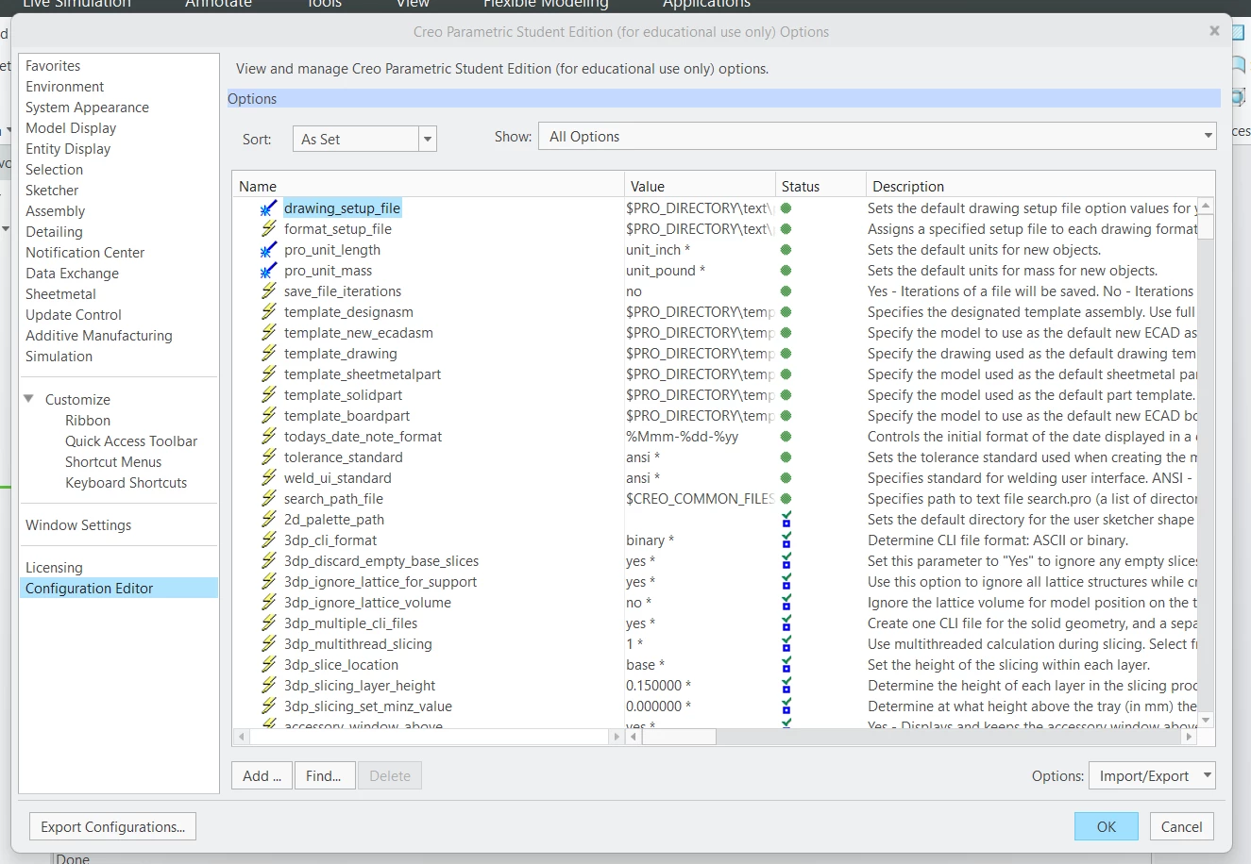Click the lightning icon beside template_boardpart
The image size is (1251, 864).
(269, 416)
